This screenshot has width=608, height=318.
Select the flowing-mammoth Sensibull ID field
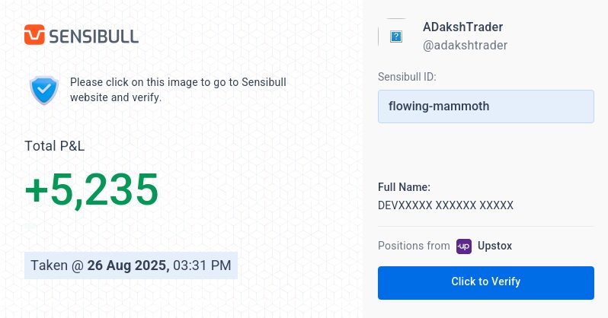486,107
